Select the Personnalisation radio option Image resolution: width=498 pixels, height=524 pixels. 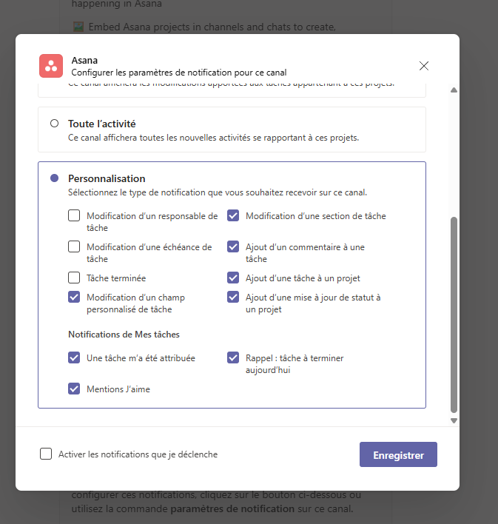[x=55, y=178]
